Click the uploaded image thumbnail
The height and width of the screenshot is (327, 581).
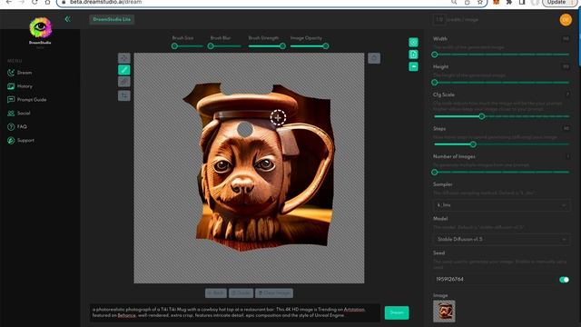pyautogui.click(x=444, y=311)
